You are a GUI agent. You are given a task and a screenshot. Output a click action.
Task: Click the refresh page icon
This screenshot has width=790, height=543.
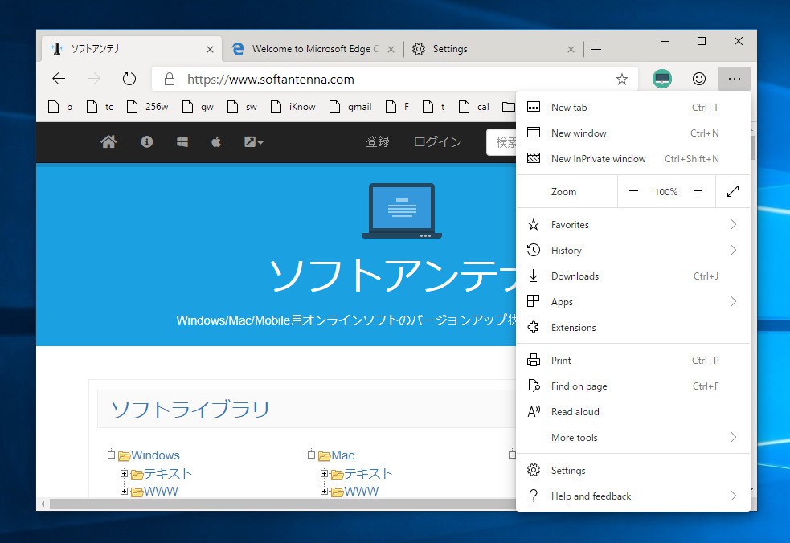(129, 79)
